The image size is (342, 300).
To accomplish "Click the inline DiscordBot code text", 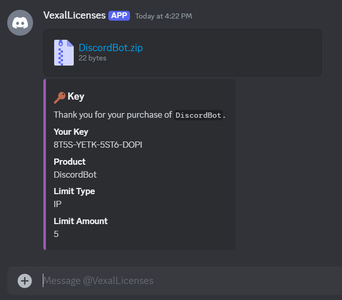I will (199, 115).
